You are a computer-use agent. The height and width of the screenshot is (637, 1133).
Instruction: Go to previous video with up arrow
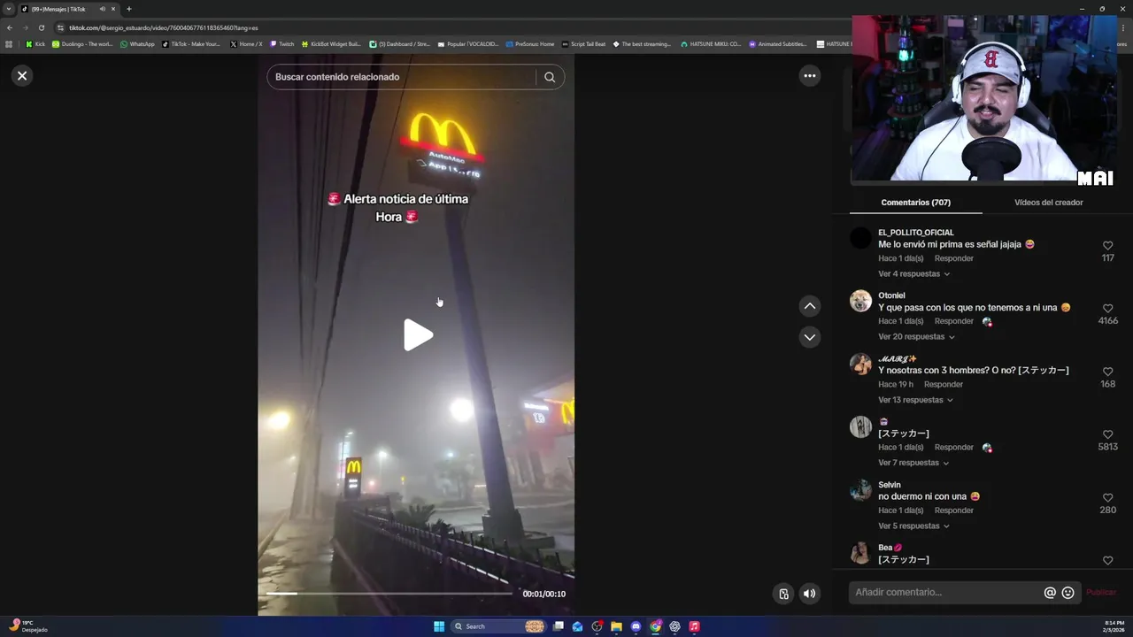[x=809, y=306]
